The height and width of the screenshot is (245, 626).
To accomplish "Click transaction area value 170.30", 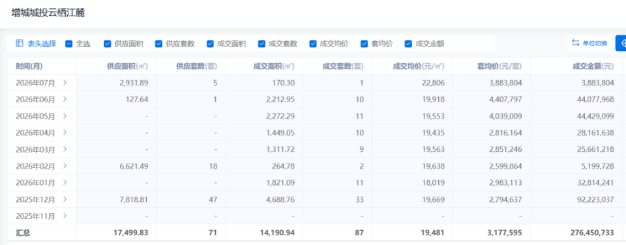I will coord(284,83).
